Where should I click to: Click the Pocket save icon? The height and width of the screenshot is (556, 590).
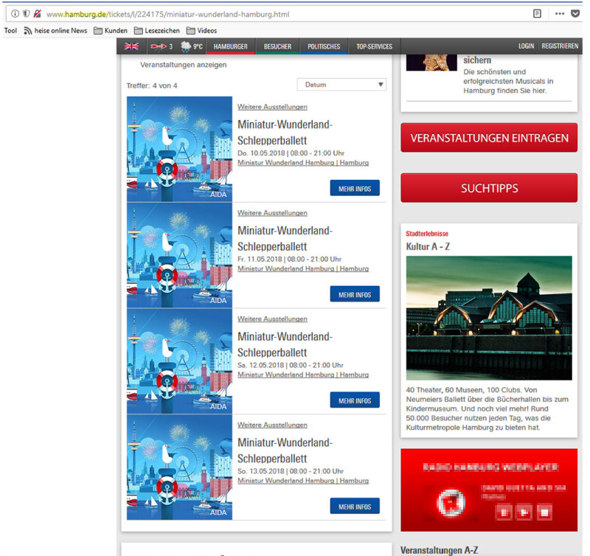click(x=577, y=13)
